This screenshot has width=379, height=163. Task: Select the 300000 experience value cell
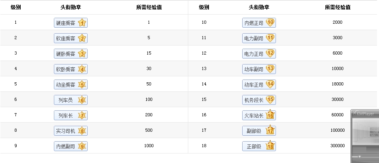click(337, 146)
